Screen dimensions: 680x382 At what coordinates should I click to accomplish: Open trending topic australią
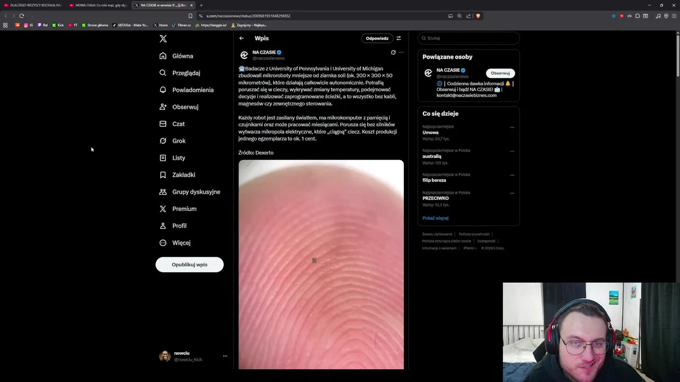pos(432,156)
